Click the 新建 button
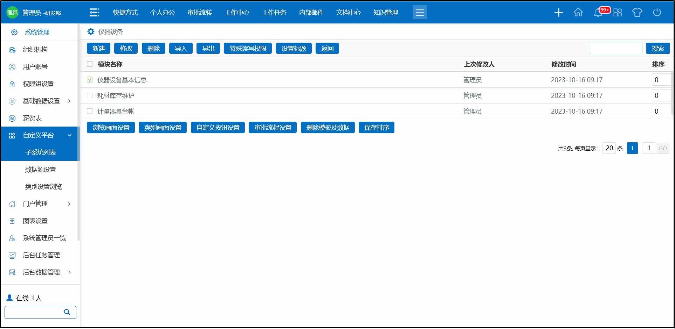 pos(98,49)
